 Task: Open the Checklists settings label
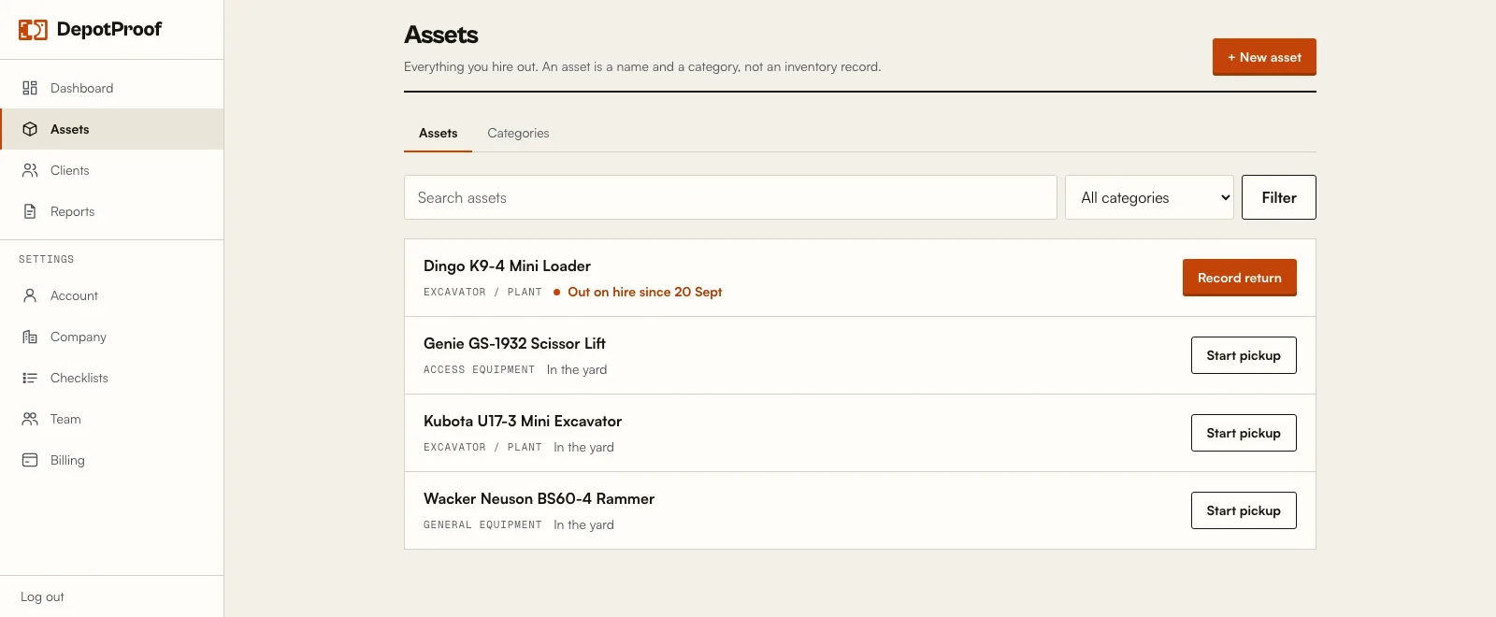pos(79,378)
